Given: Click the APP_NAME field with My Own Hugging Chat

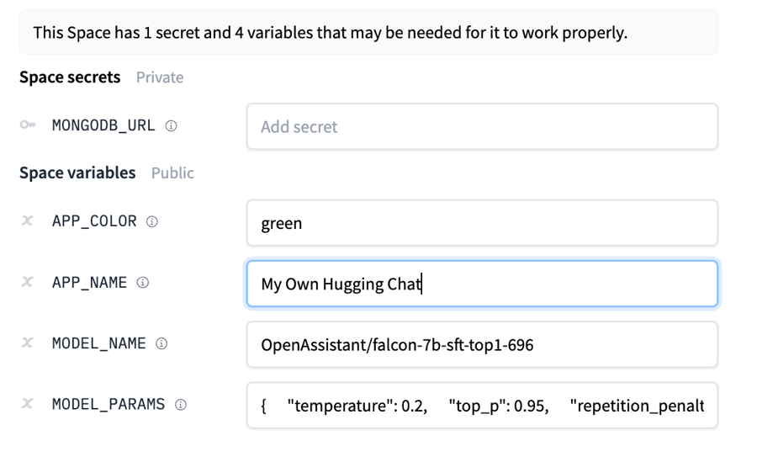Looking at the screenshot, I should click(x=482, y=284).
